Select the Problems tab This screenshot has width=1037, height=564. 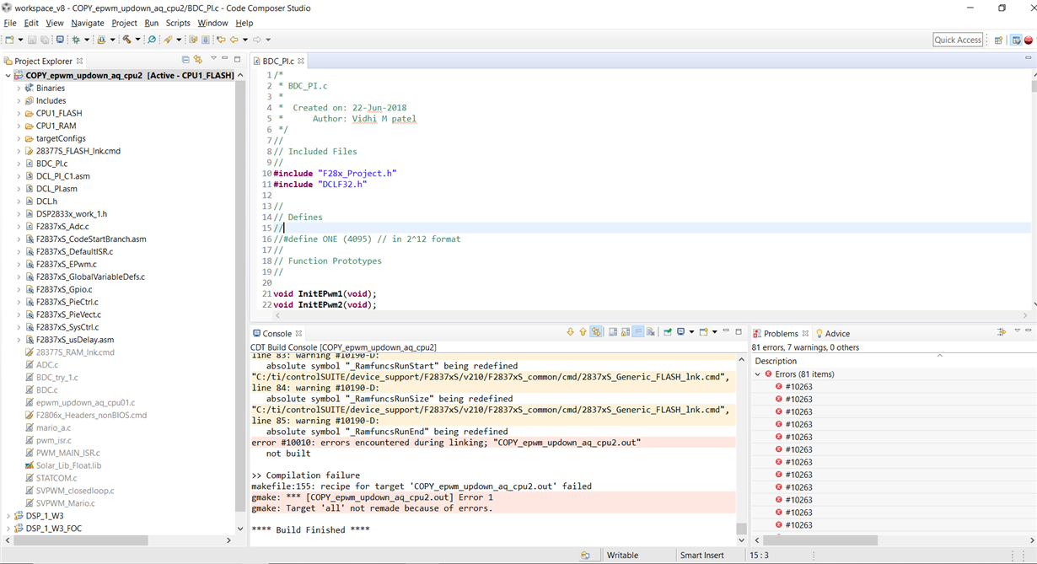pyautogui.click(x=781, y=333)
